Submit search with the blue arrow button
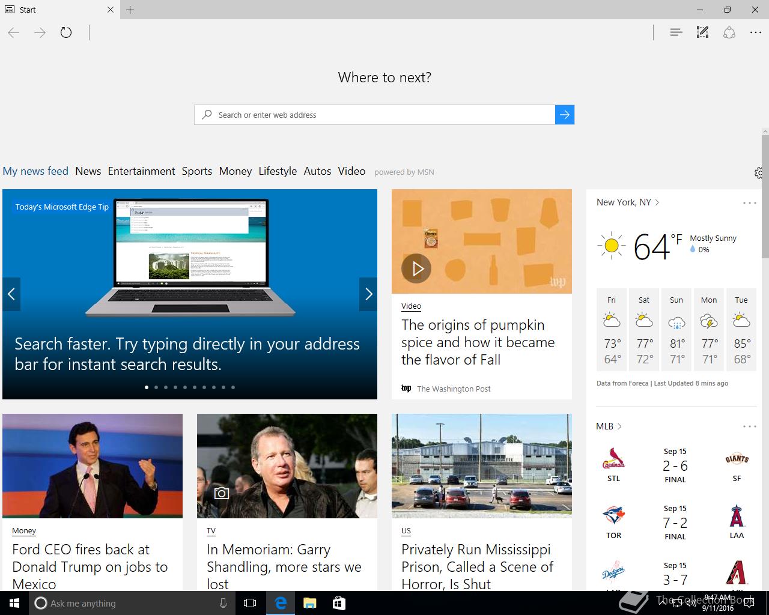Screen dimensions: 769x615 click(x=565, y=115)
